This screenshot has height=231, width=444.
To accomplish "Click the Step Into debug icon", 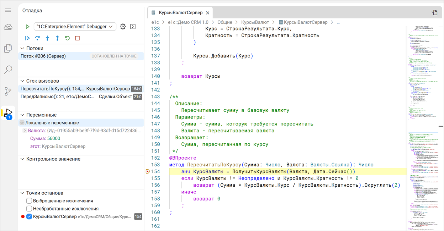I will (x=47, y=38).
